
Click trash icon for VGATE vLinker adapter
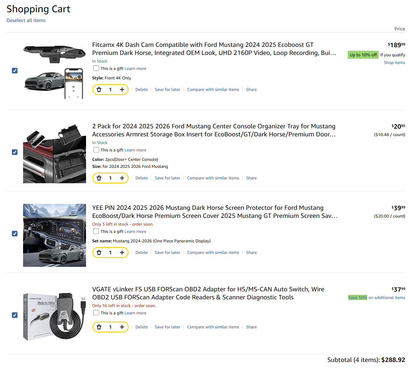tap(99, 327)
